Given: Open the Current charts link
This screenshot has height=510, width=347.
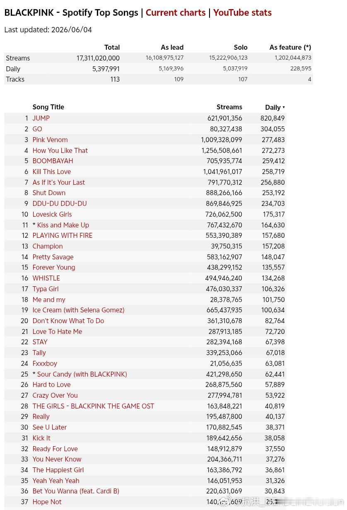Looking at the screenshot, I should pos(176,13).
